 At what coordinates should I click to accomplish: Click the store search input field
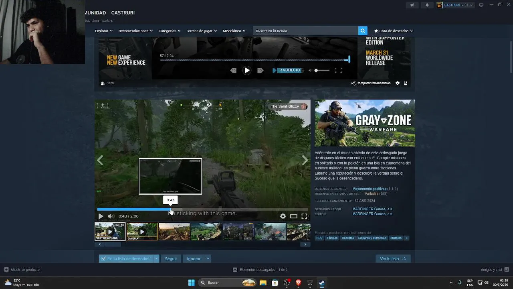(305, 31)
